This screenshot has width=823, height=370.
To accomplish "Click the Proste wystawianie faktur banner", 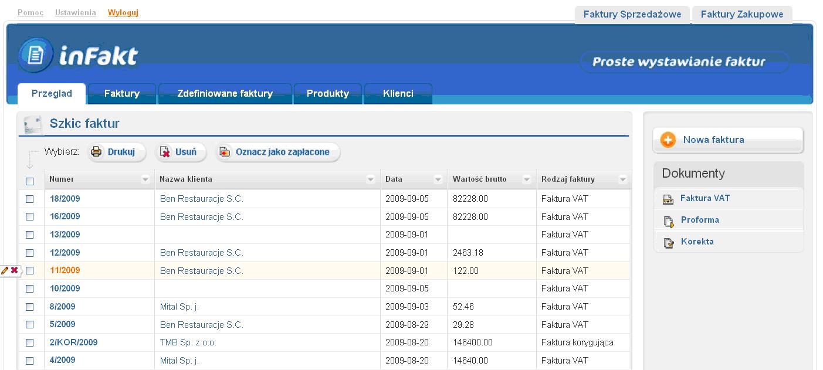I will [685, 62].
